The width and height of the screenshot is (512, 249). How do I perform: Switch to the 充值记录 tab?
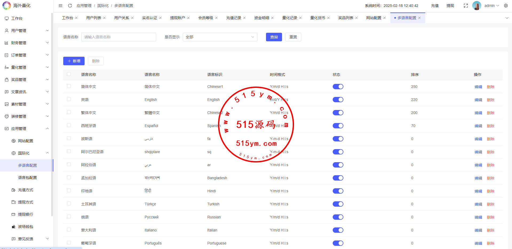[233, 18]
